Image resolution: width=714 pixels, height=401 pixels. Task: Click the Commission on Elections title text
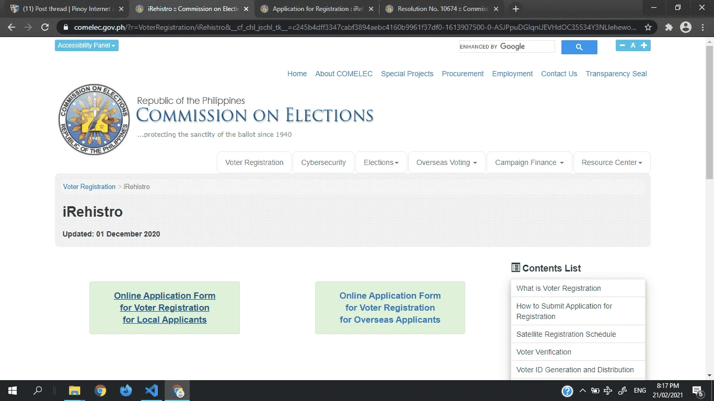pos(255,115)
